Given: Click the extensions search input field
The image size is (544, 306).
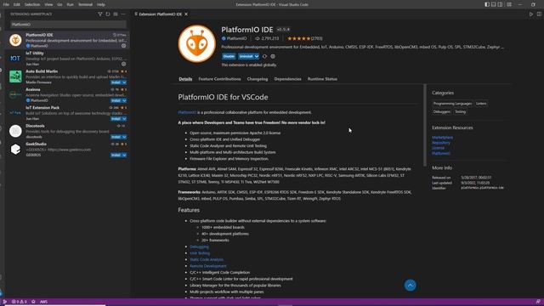Looking at the screenshot, I should [68, 25].
